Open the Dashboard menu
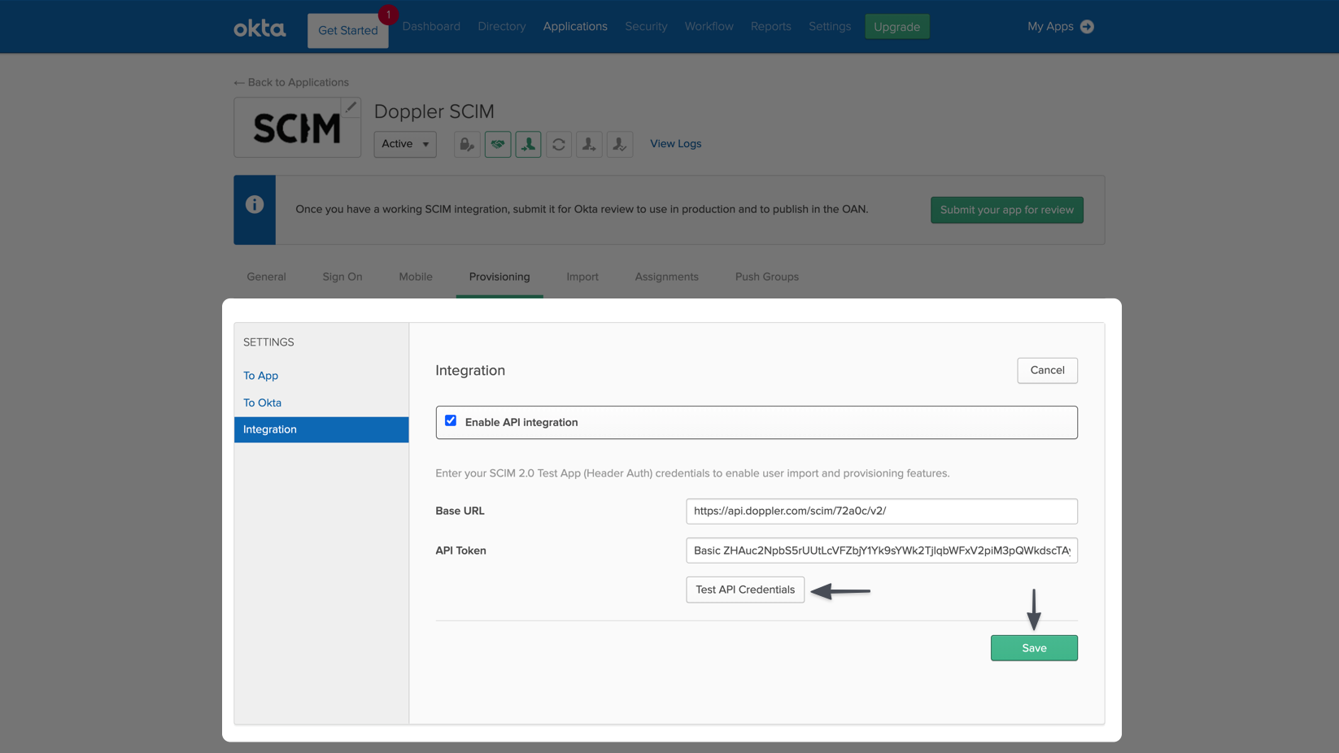The width and height of the screenshot is (1339, 753). coord(431,27)
